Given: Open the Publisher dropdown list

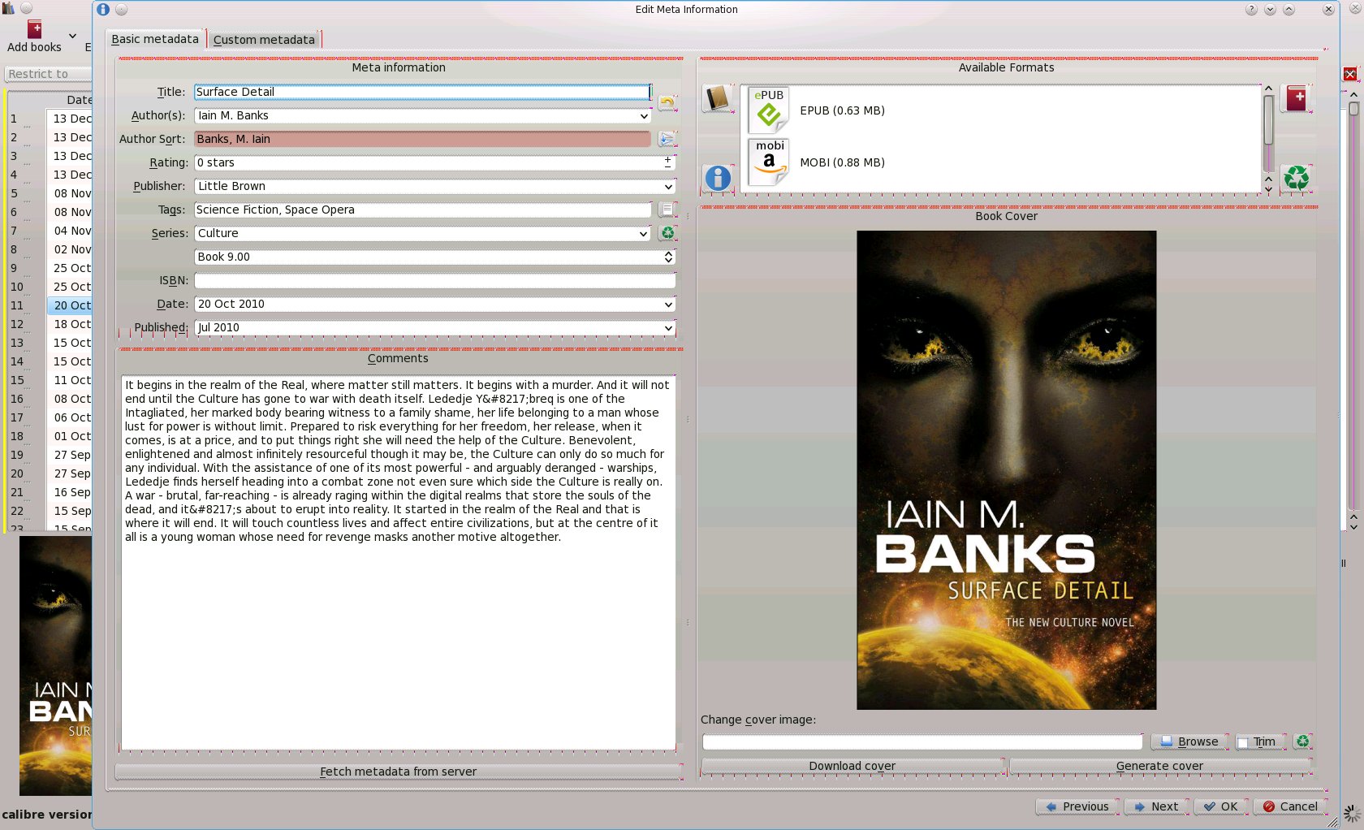Looking at the screenshot, I should (668, 187).
